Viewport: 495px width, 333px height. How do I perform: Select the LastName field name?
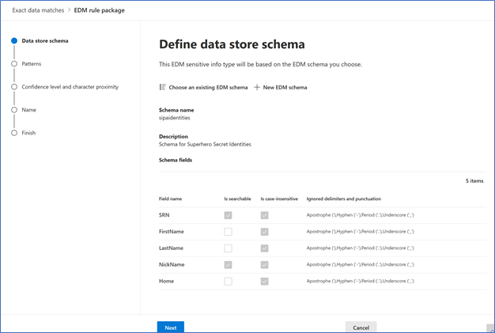171,248
